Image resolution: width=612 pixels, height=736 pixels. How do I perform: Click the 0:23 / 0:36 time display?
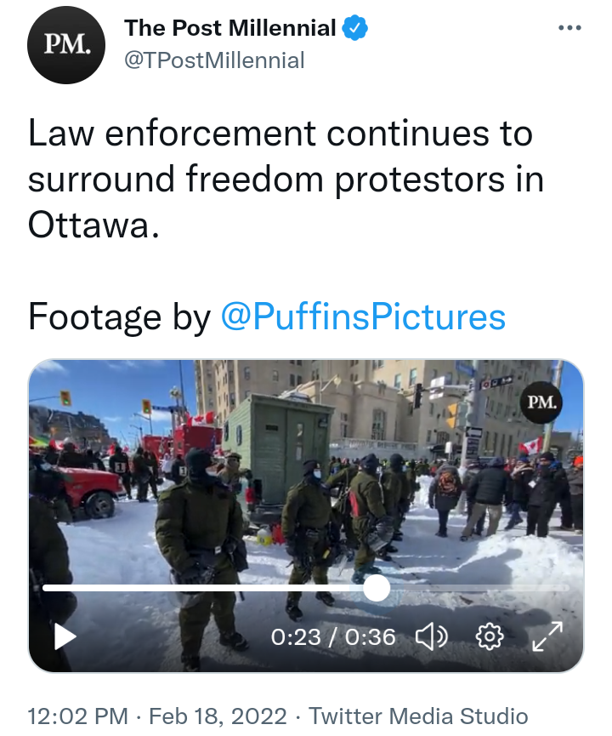(x=333, y=637)
